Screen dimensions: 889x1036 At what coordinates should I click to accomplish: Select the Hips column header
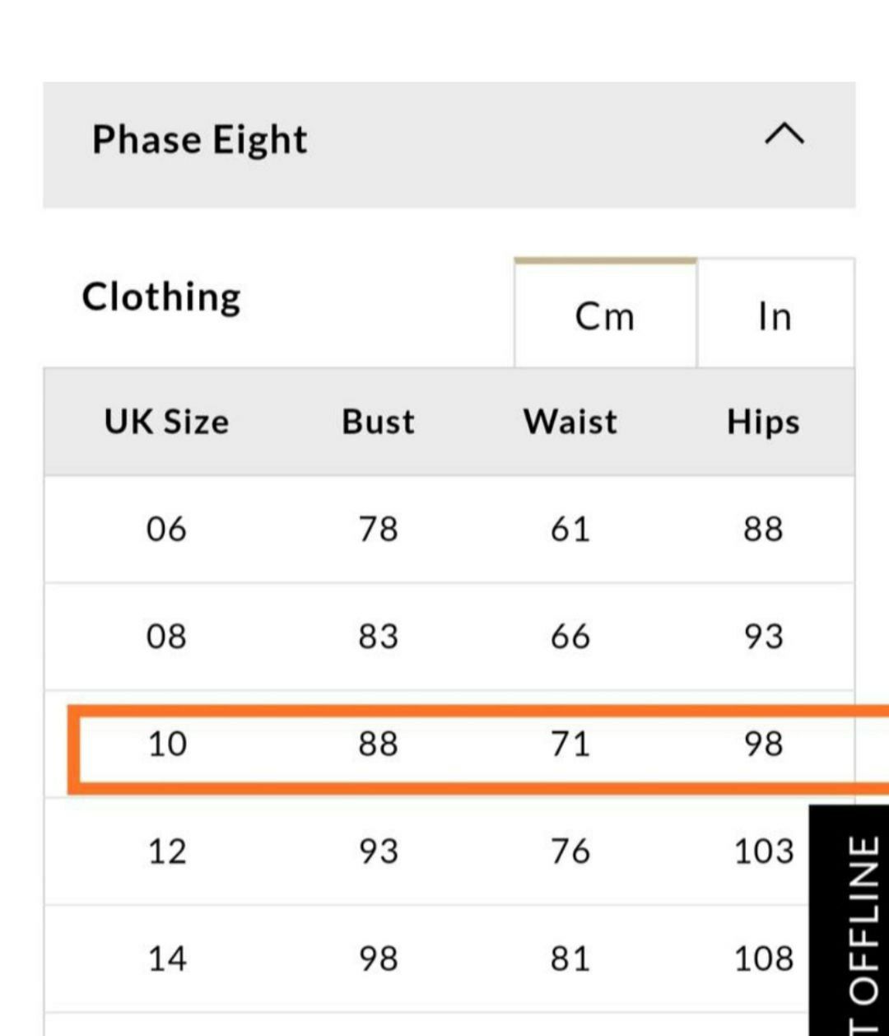[x=763, y=422]
